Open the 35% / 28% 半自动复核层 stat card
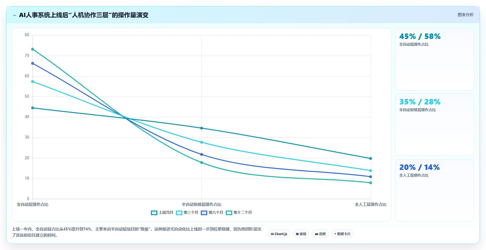This screenshot has width=486, height=250. (435, 125)
